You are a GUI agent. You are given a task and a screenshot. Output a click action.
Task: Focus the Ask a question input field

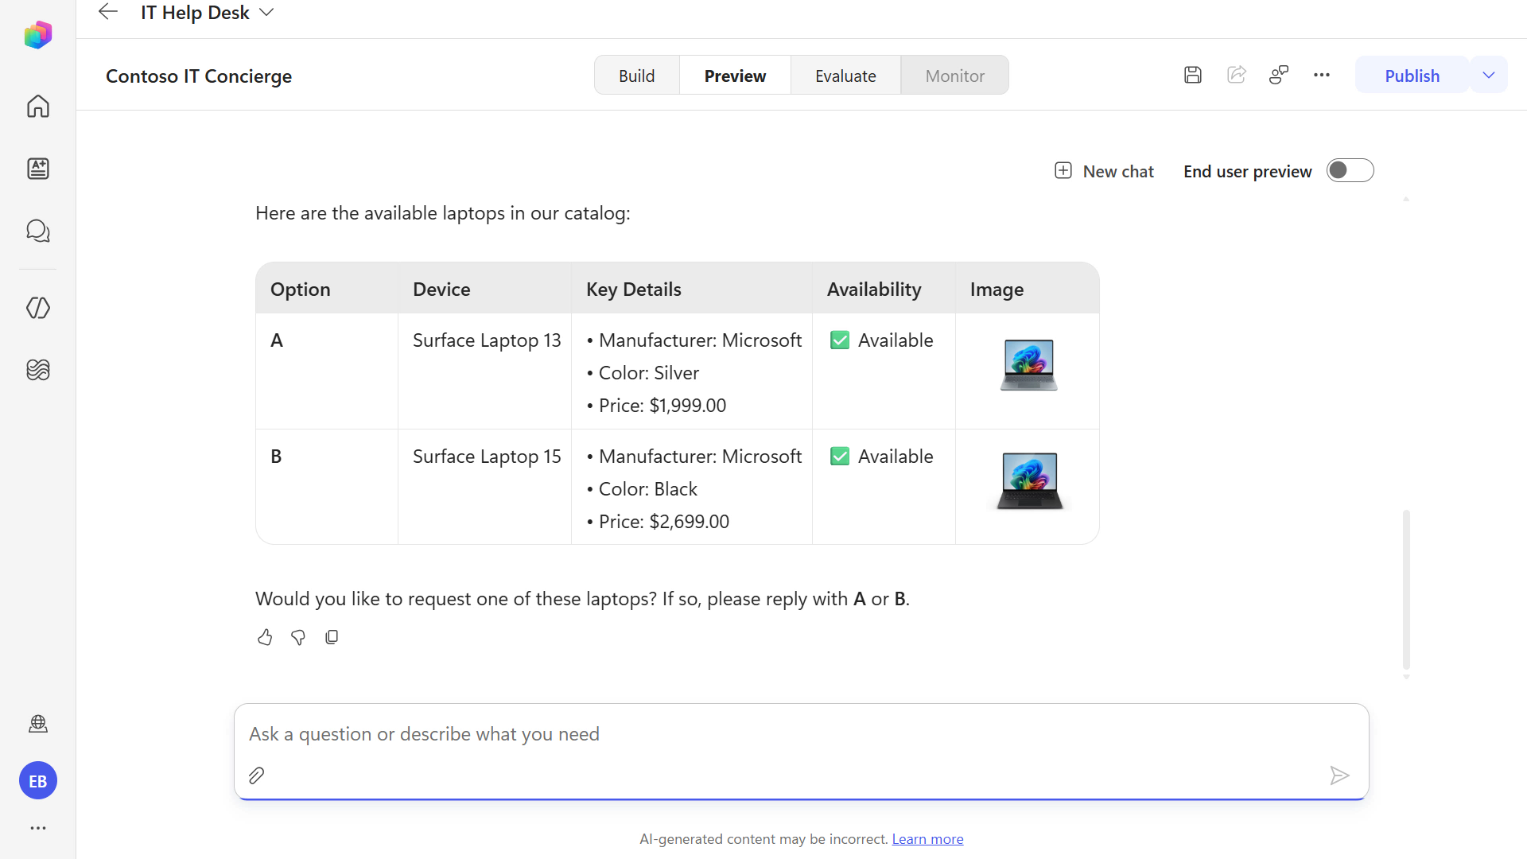(802, 734)
